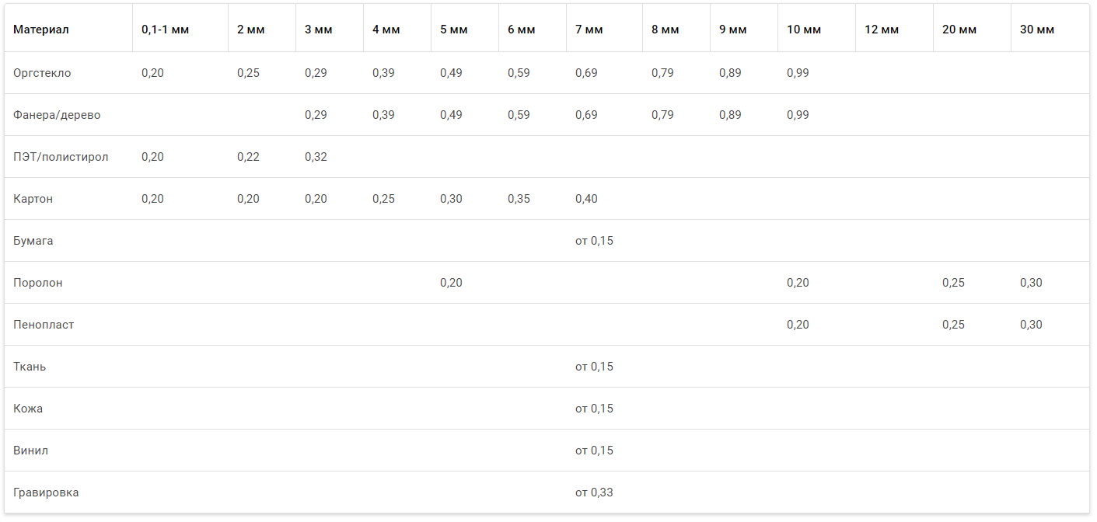Click the Кожа row label
1097x522 pixels.
click(x=28, y=409)
